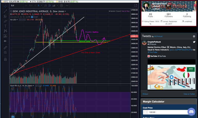The image size is (198, 118).
Task: Select the ruler measure tool
Action: [x=5, y=48]
